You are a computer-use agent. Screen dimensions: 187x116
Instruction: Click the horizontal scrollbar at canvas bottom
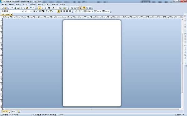pyautogui.click(x=92, y=109)
